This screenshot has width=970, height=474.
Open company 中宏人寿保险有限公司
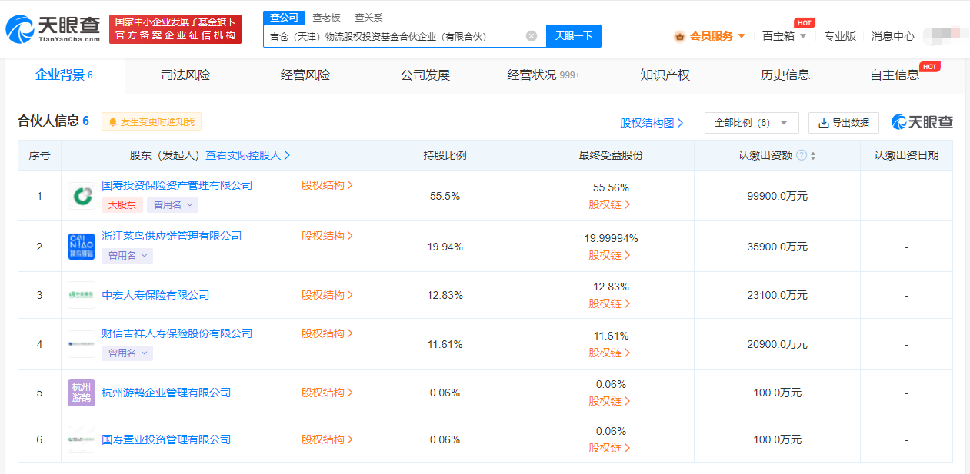click(155, 295)
